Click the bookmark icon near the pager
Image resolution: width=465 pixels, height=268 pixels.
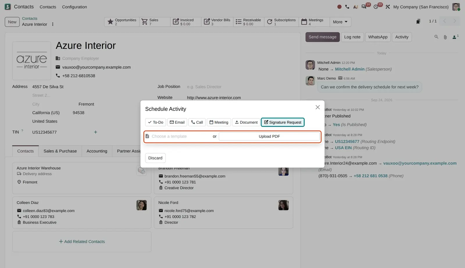tap(418, 21)
